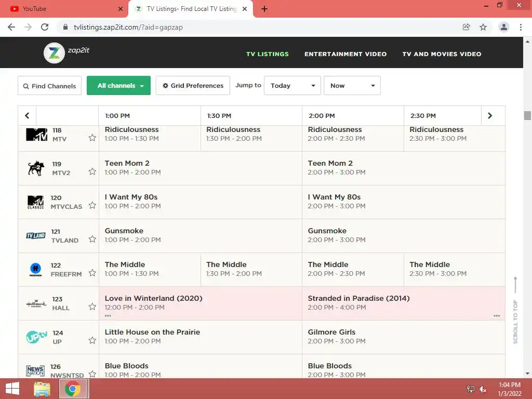Bookmark this page star
Image resolution: width=532 pixels, height=399 pixels.
(483, 27)
